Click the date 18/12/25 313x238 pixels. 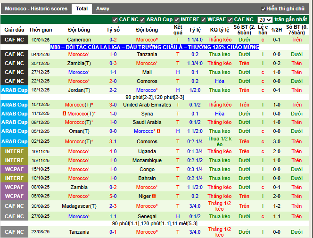point(41,90)
